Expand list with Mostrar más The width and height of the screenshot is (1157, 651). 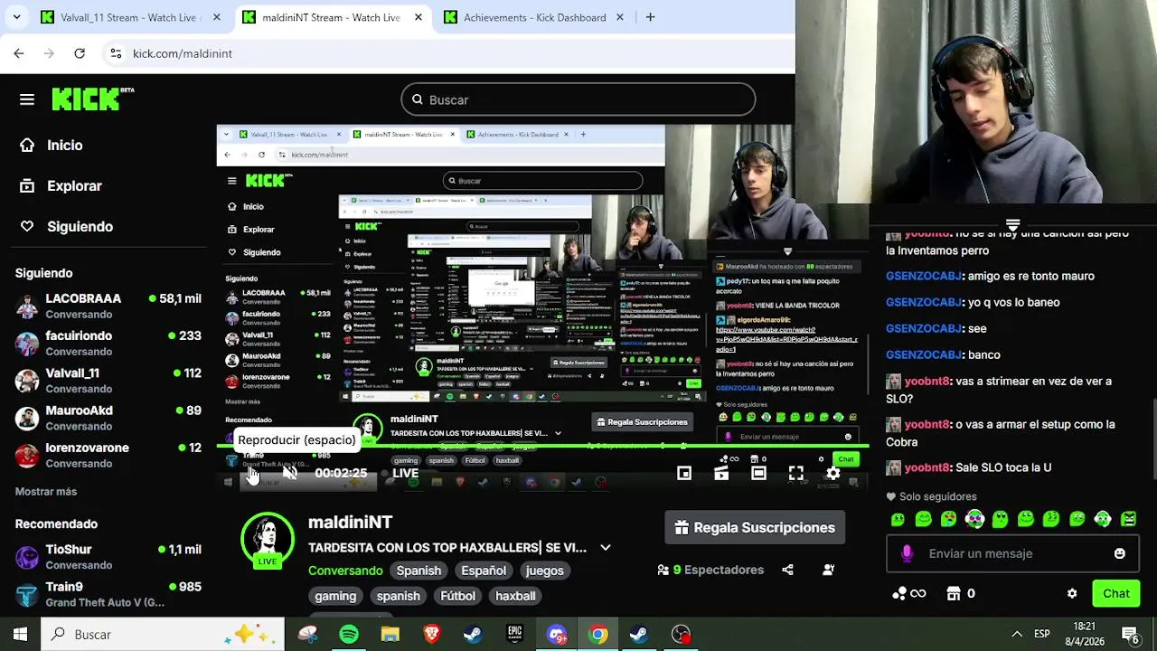[46, 491]
